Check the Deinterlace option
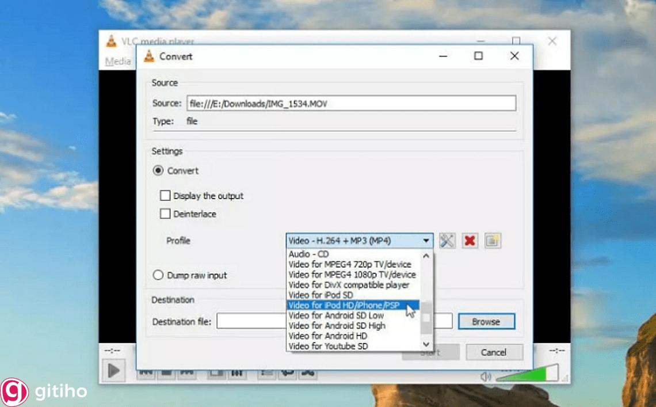This screenshot has width=656, height=407. (x=166, y=214)
